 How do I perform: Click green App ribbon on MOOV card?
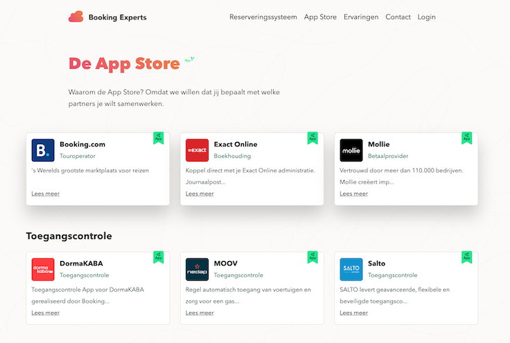click(313, 257)
